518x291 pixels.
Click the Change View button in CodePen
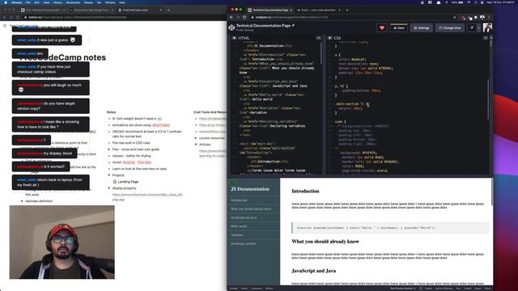450,28
